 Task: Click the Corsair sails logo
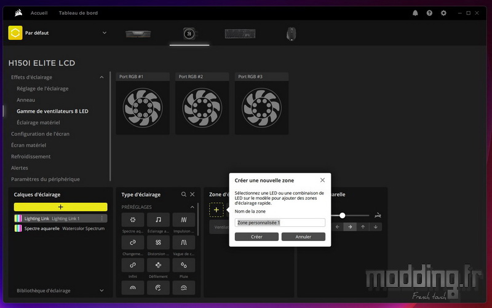point(18,13)
